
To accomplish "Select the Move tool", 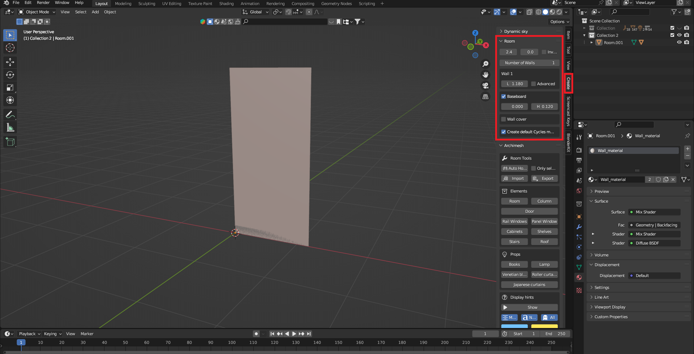I will tap(10, 62).
